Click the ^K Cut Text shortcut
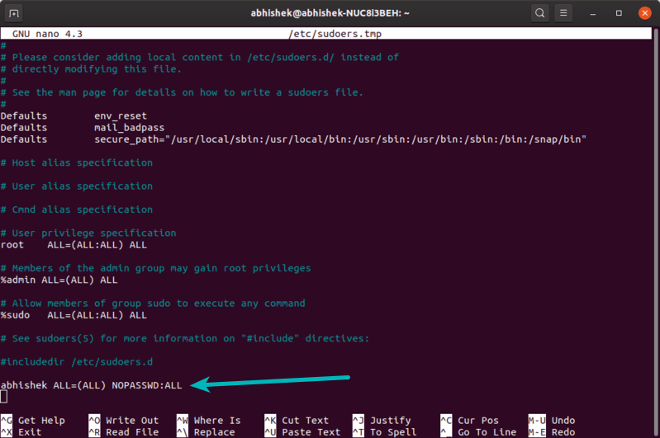This screenshot has width=660, height=438. tap(297, 421)
